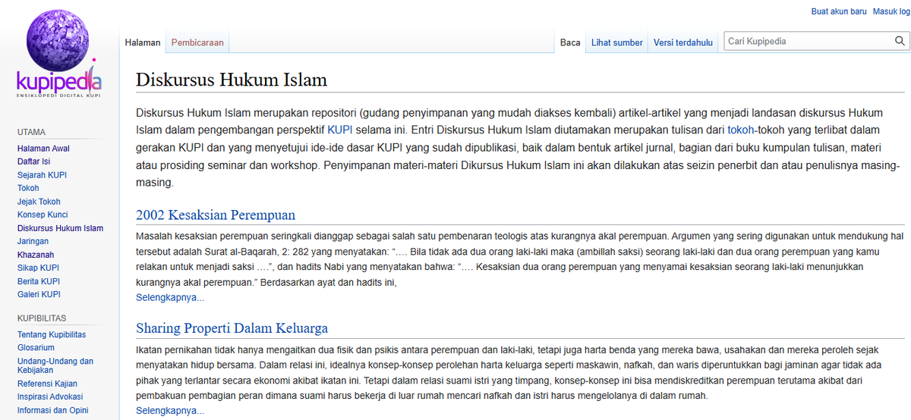
Task: Open Galeri KUPI sidebar link
Action: 39,294
